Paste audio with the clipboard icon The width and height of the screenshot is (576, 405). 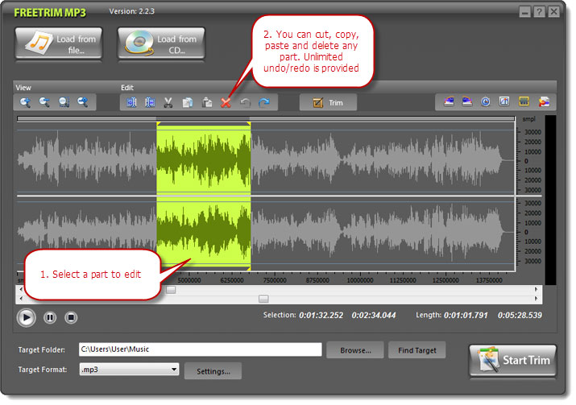pyautogui.click(x=207, y=102)
